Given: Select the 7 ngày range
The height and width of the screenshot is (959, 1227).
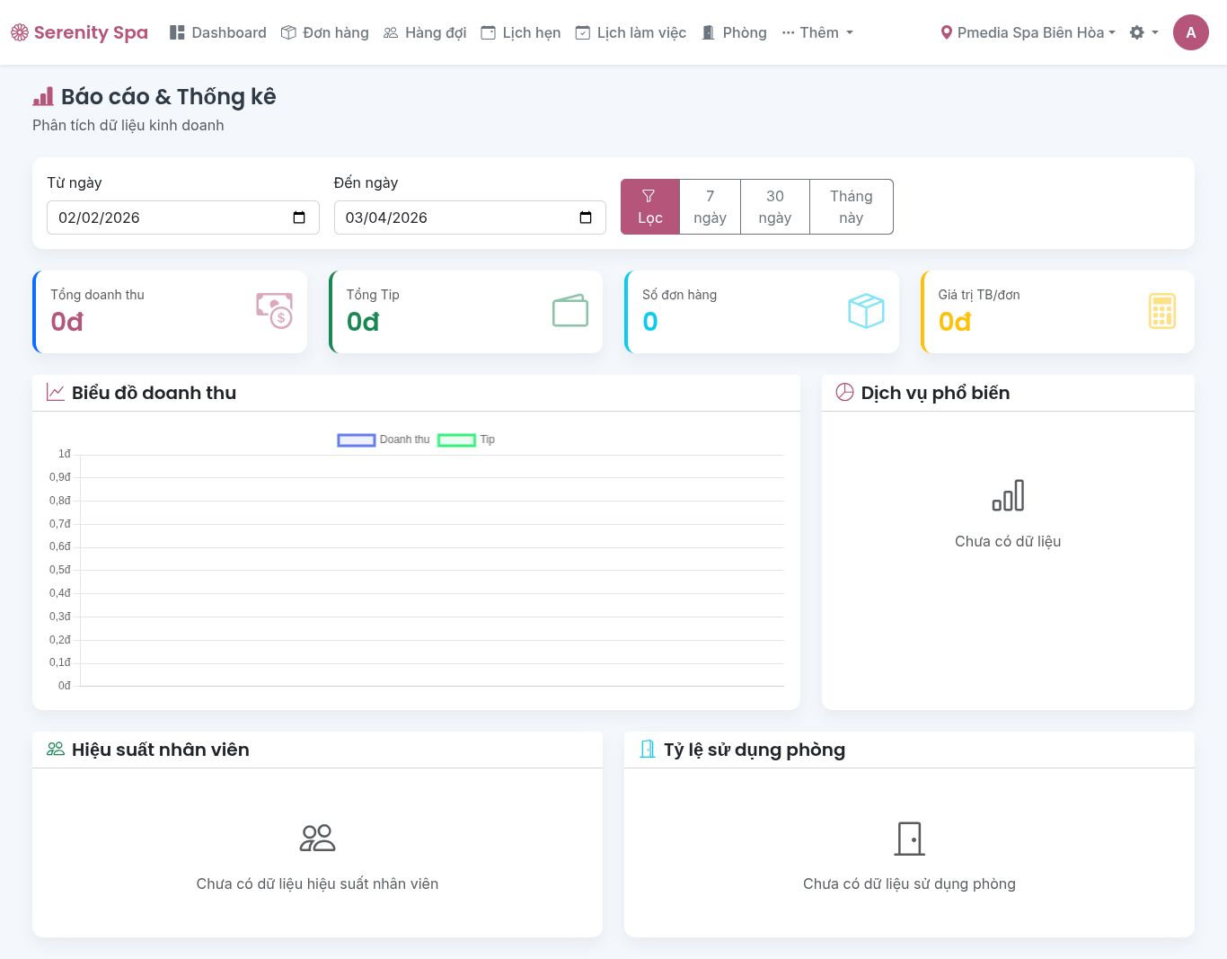Looking at the screenshot, I should point(710,207).
